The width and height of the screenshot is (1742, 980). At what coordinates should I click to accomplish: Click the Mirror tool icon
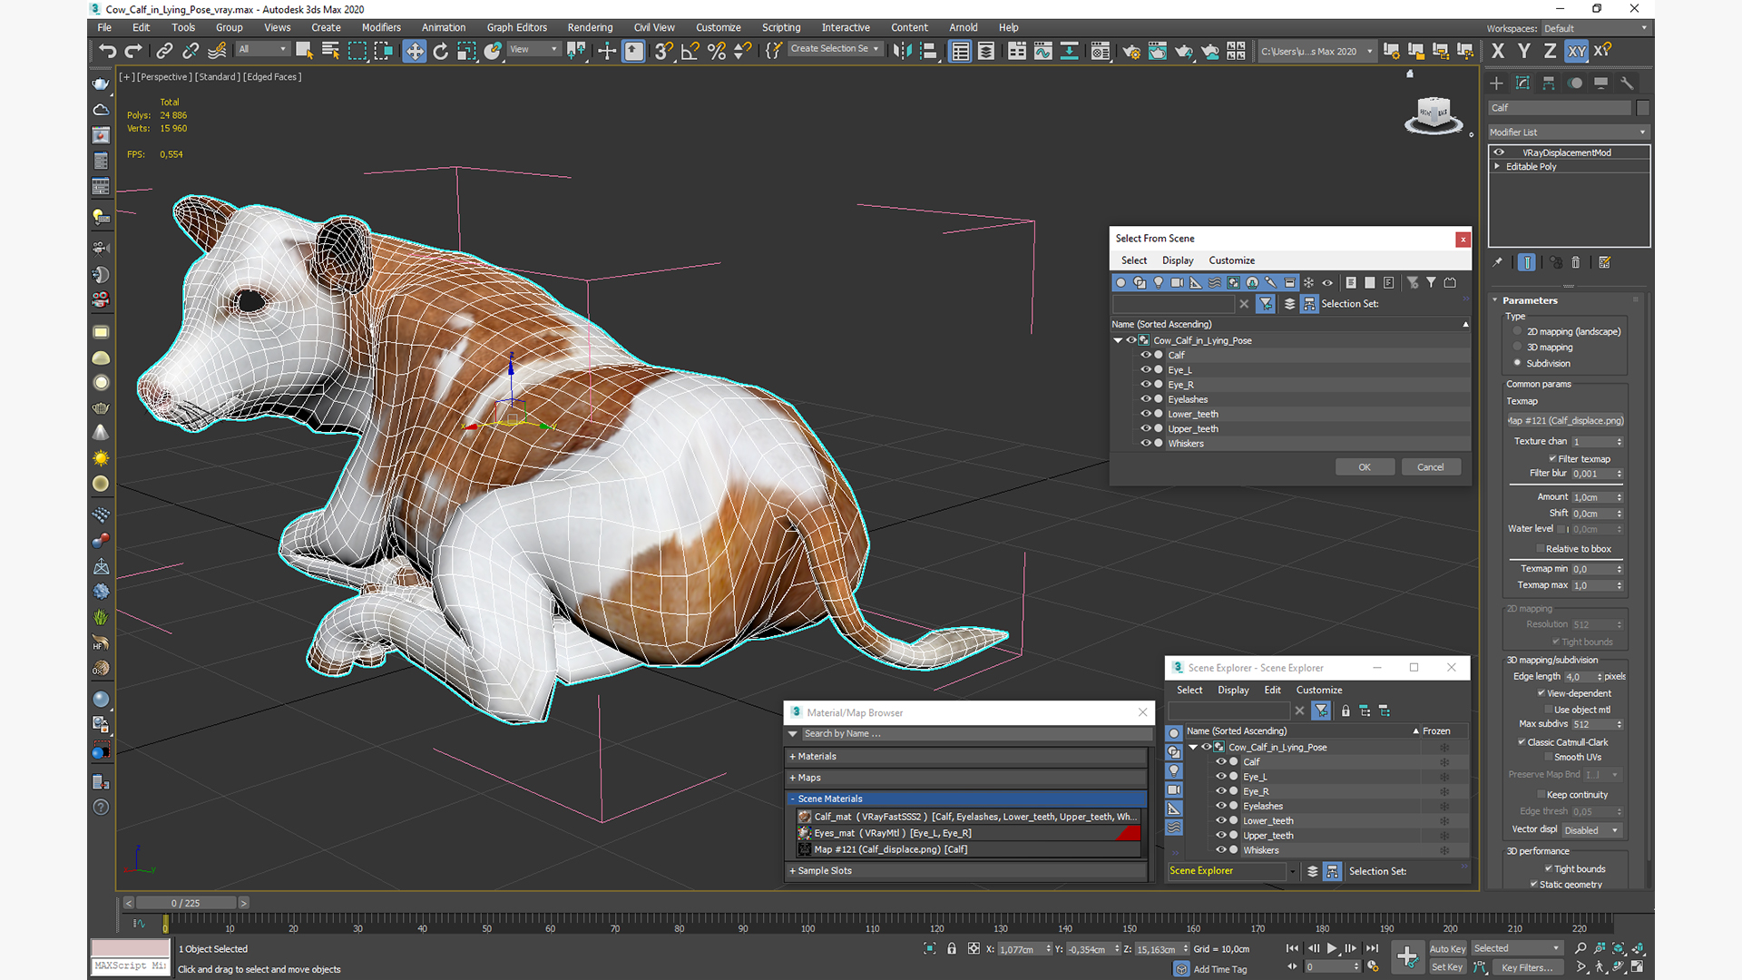coord(902,51)
